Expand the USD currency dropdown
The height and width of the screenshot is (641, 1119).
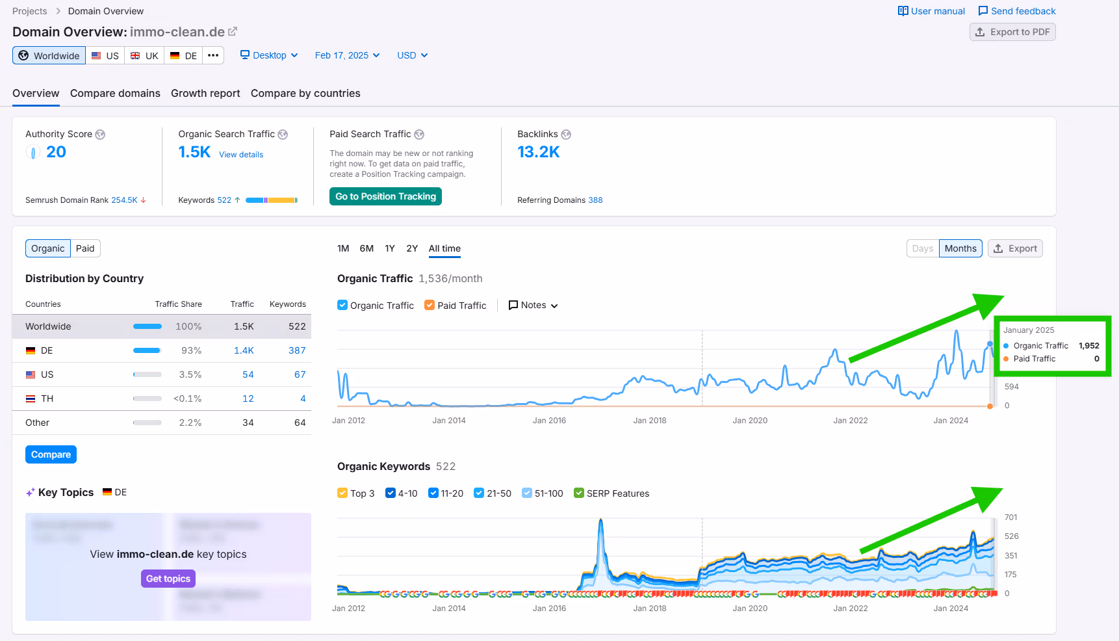pos(412,55)
